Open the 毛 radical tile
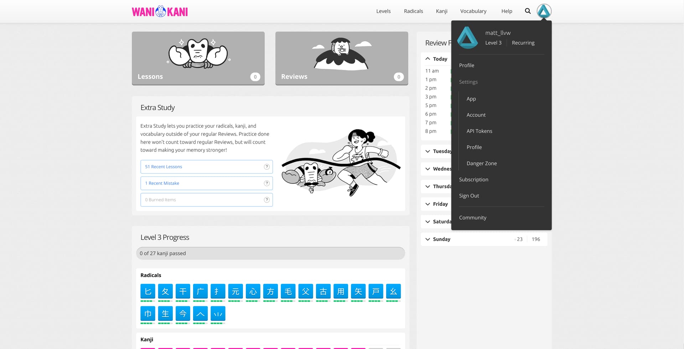 (x=288, y=291)
